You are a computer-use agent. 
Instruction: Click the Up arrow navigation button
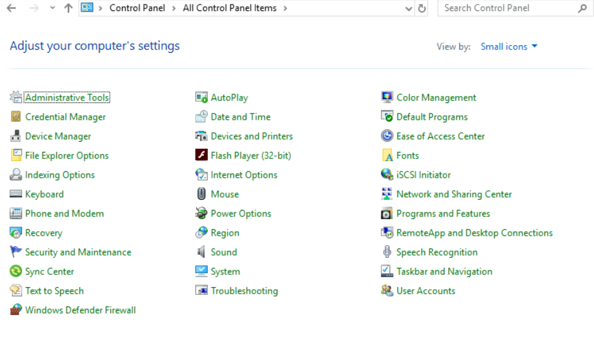tap(68, 8)
